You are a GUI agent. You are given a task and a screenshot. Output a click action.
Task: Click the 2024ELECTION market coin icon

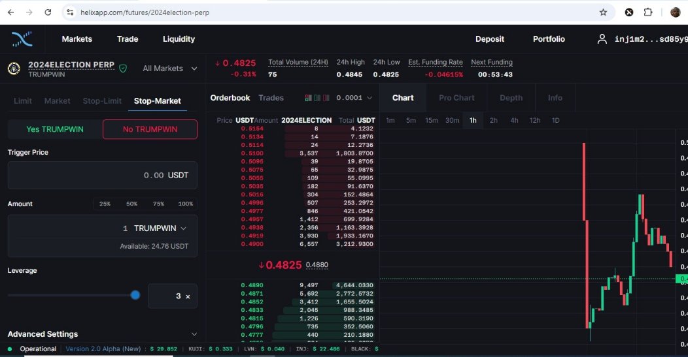14,69
